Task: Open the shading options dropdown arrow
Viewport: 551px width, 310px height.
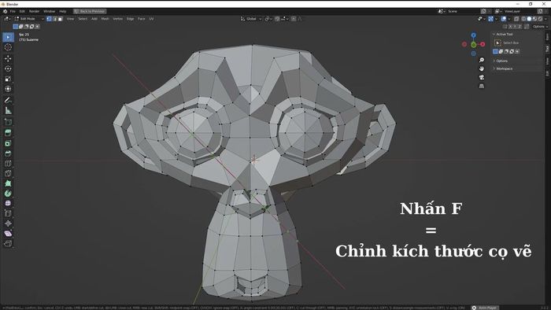Action: 545,19
